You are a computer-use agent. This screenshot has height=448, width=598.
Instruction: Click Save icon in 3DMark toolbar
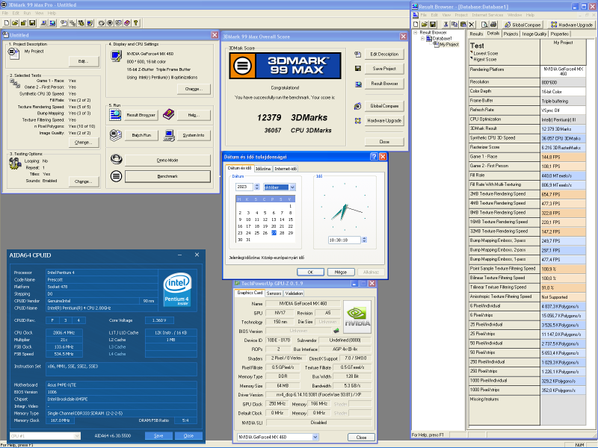pos(32,23)
